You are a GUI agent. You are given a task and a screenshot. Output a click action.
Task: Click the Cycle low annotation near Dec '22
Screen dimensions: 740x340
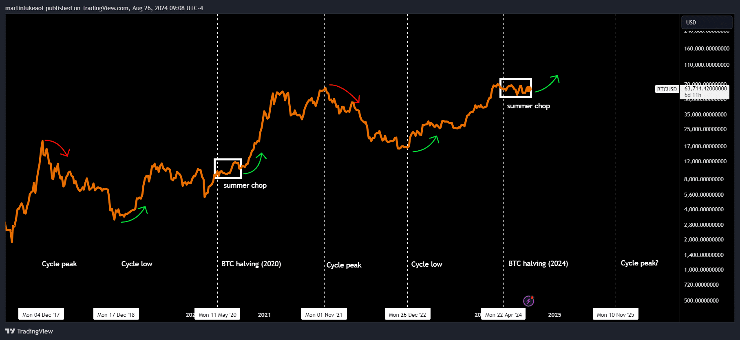(426, 264)
